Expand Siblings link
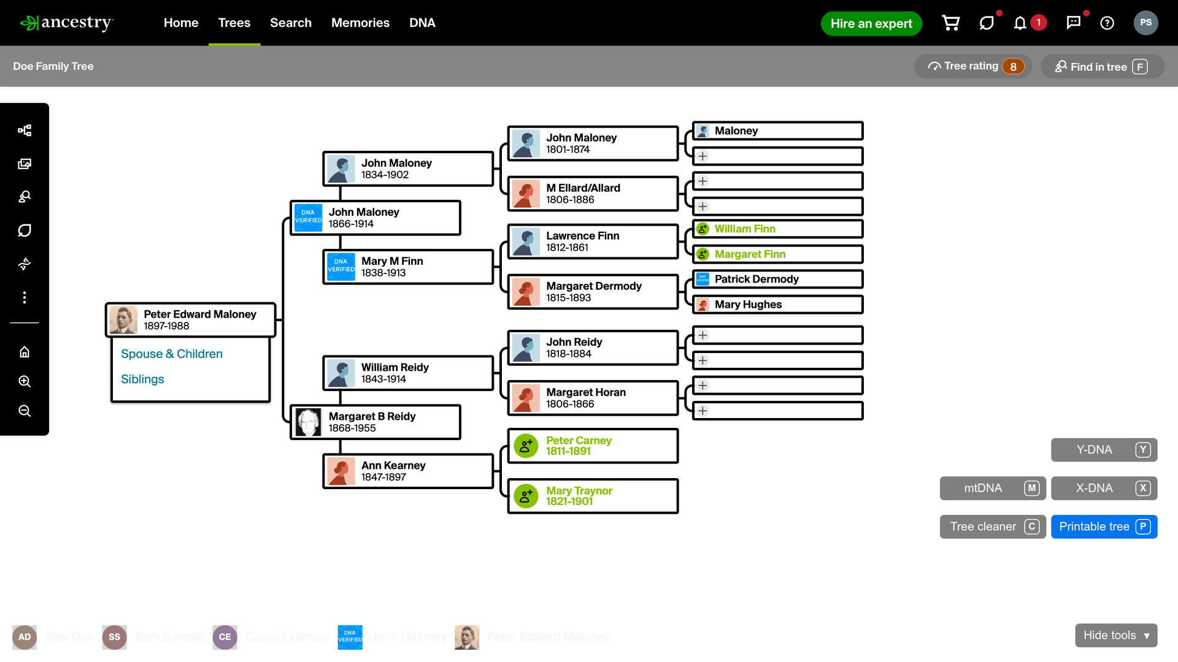Image resolution: width=1178 pixels, height=662 pixels. 142,379
